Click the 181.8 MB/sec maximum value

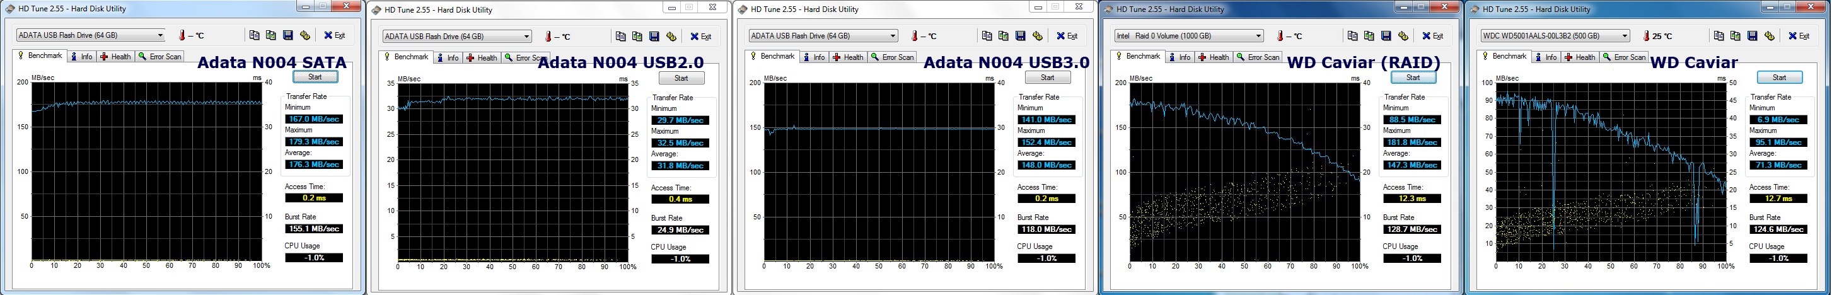point(1412,142)
